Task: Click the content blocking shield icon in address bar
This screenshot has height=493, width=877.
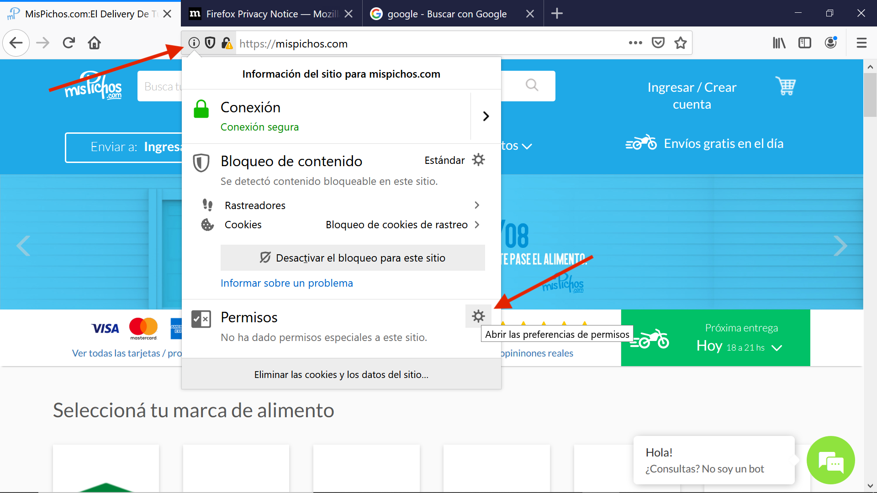Action: coord(210,43)
